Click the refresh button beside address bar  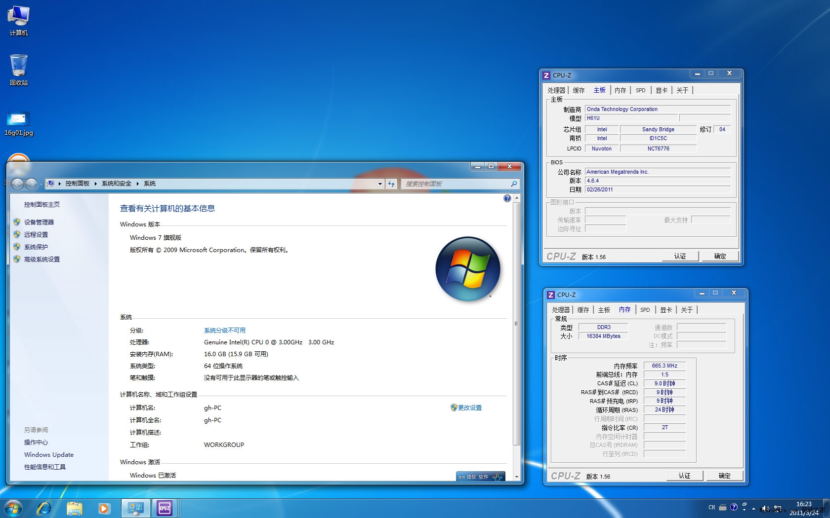pos(391,184)
